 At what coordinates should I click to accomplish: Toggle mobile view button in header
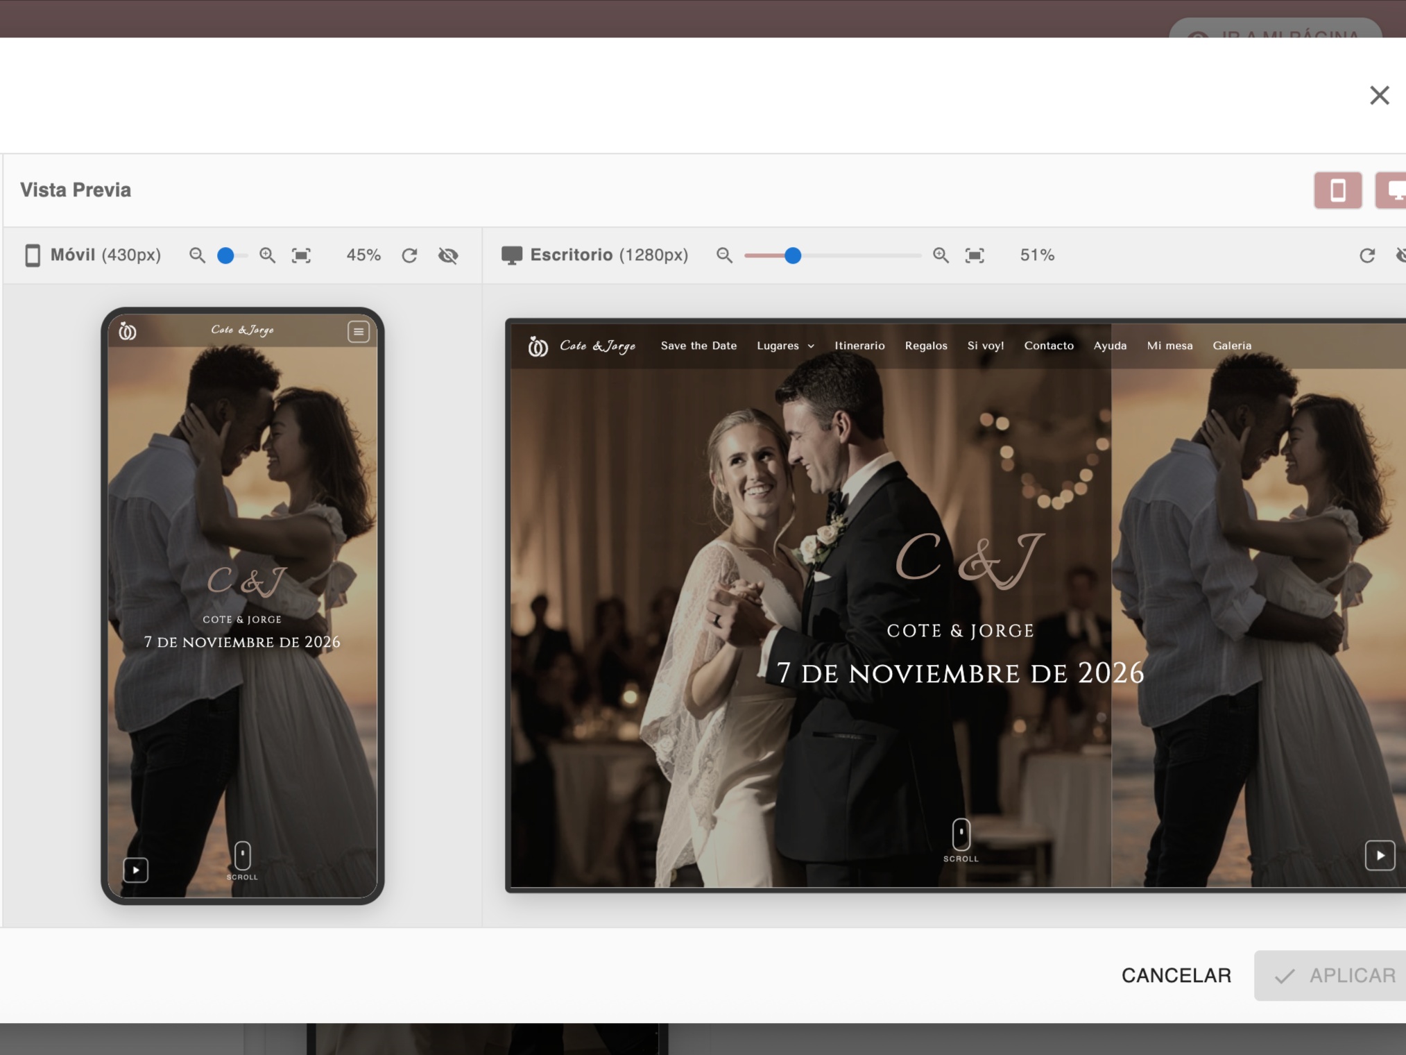(1337, 190)
